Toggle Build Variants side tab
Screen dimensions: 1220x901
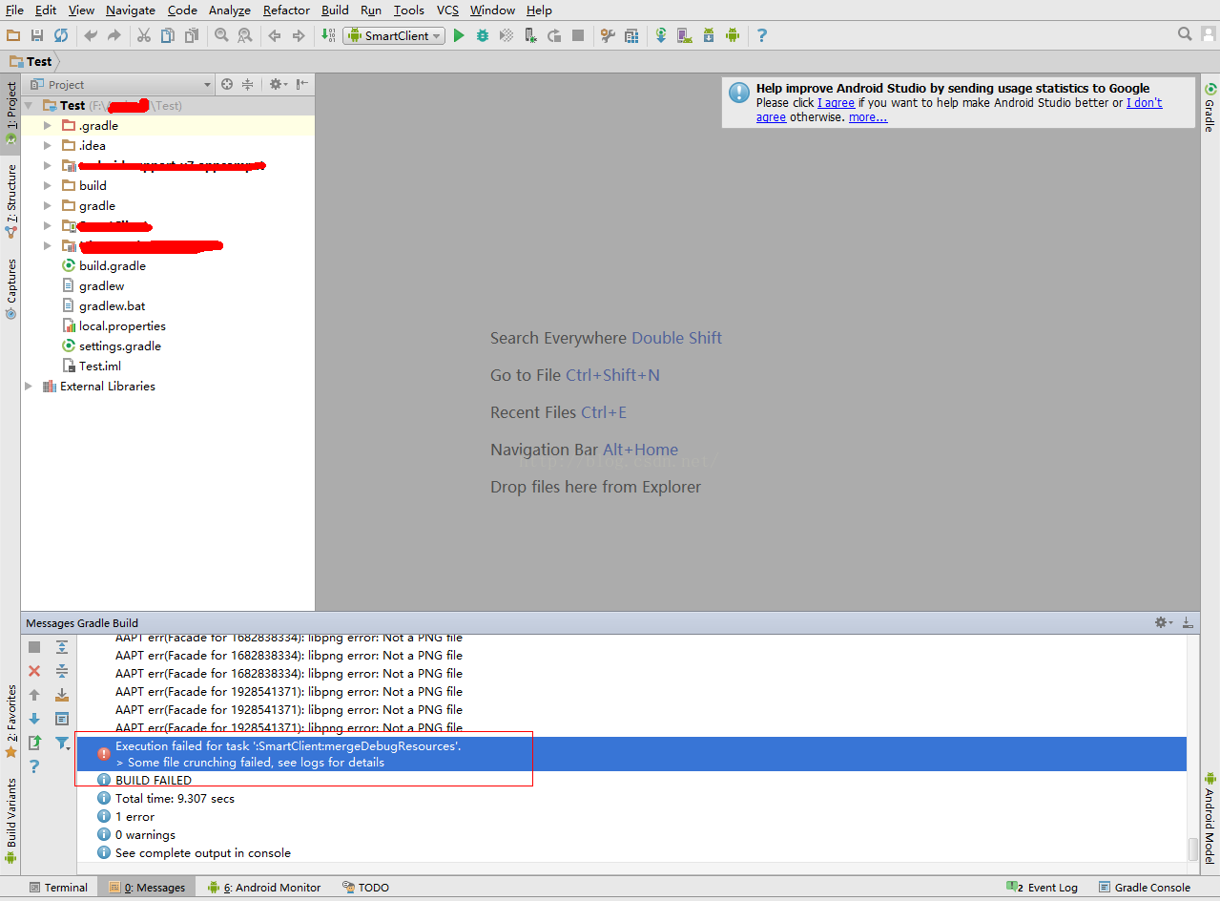(10, 820)
